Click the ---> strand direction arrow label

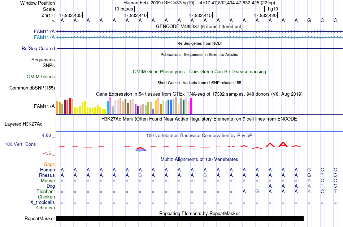click(51, 21)
